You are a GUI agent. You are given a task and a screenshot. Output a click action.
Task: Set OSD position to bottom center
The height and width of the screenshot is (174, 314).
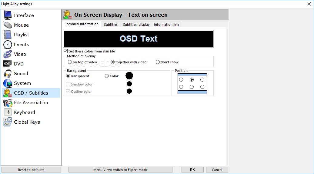pyautogui.click(x=192, y=87)
